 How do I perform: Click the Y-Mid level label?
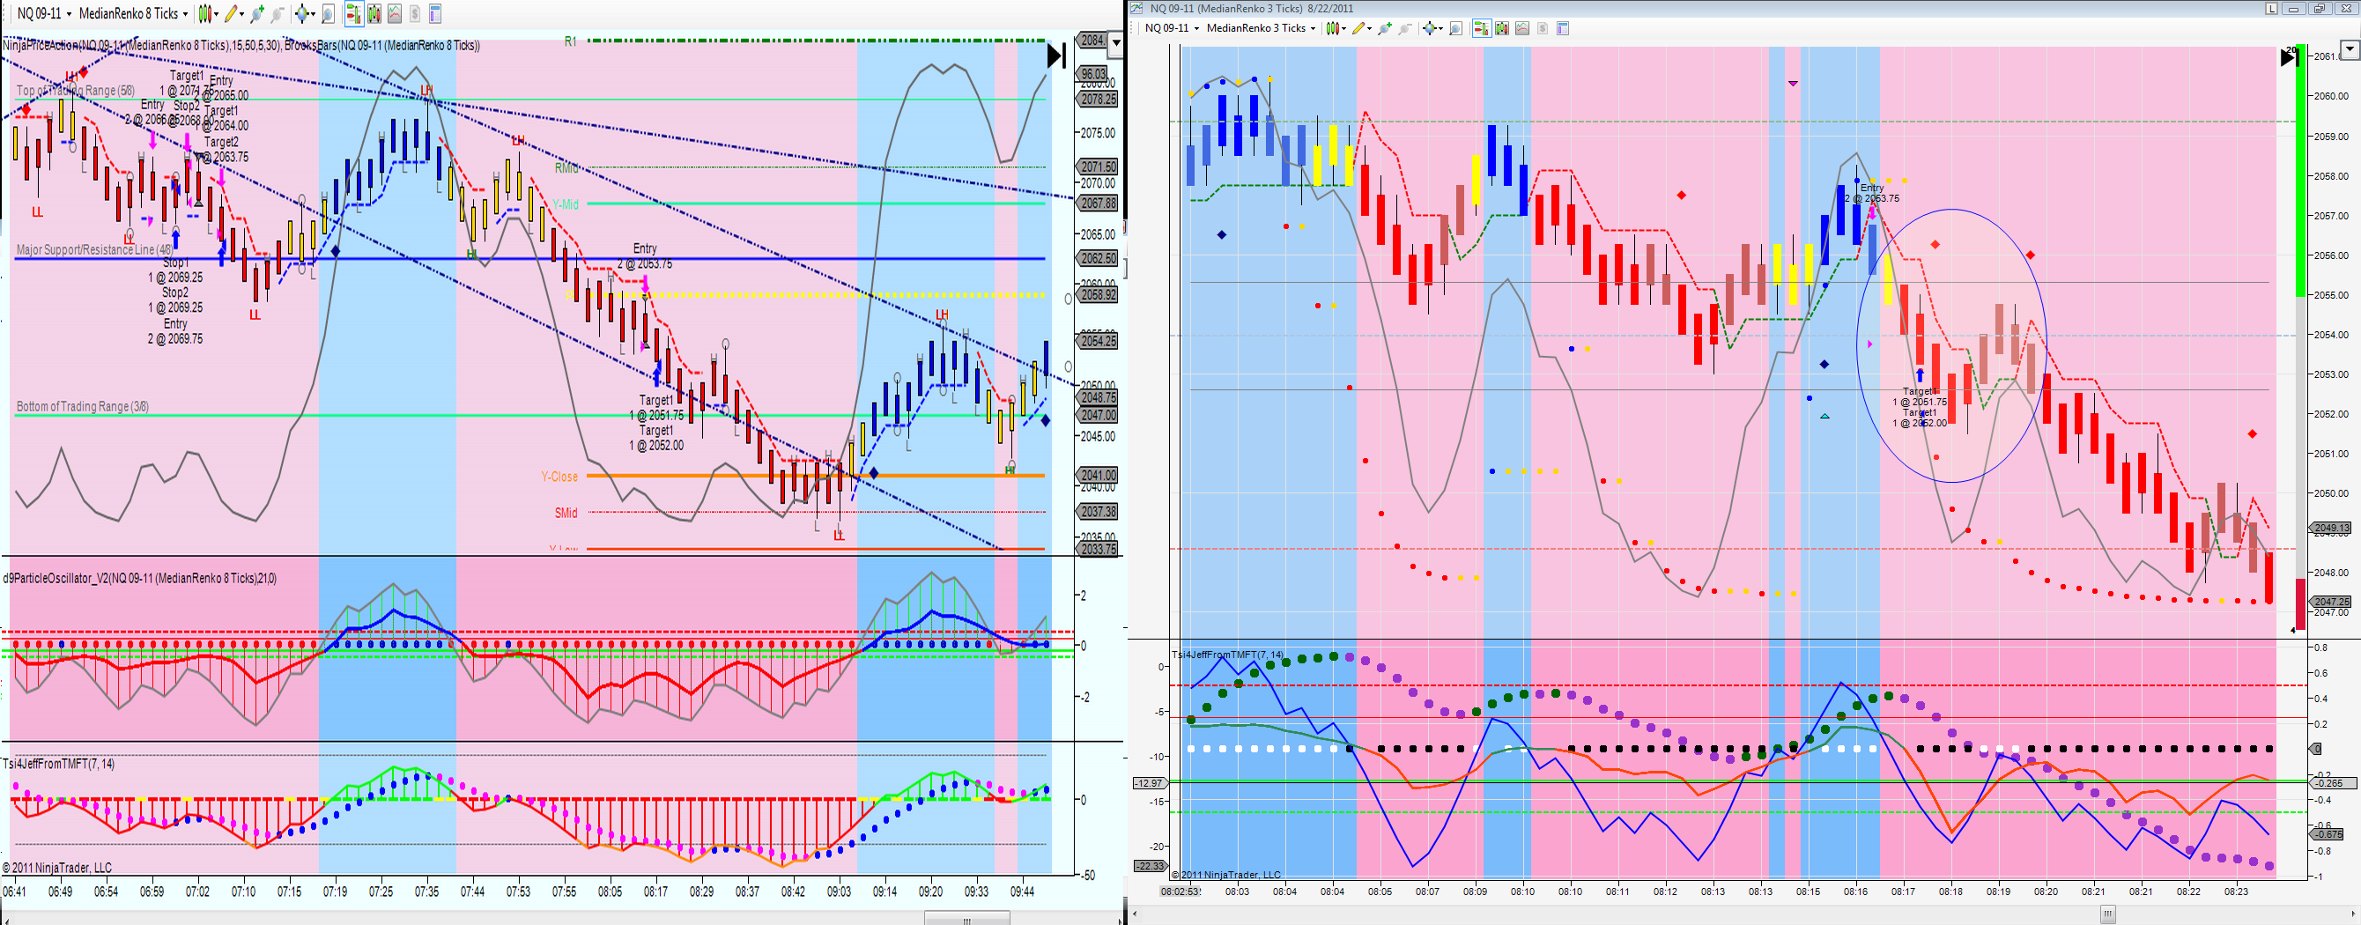[x=566, y=204]
